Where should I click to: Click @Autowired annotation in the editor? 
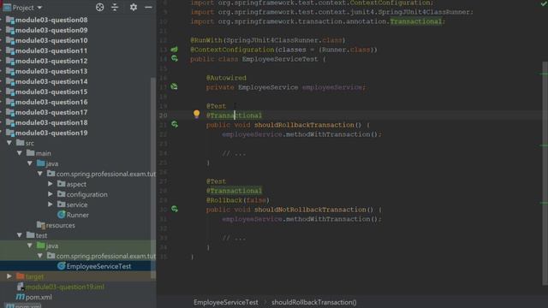tap(226, 78)
